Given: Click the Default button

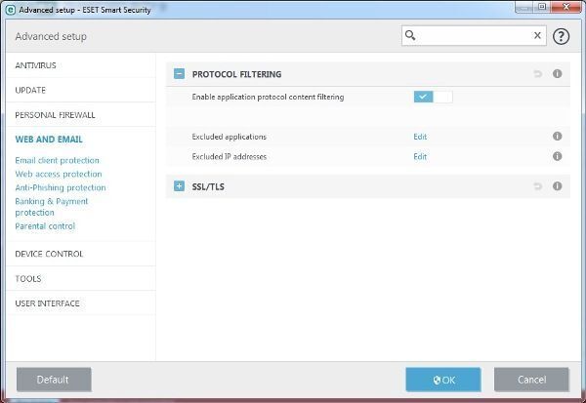Looking at the screenshot, I should coord(54,380).
